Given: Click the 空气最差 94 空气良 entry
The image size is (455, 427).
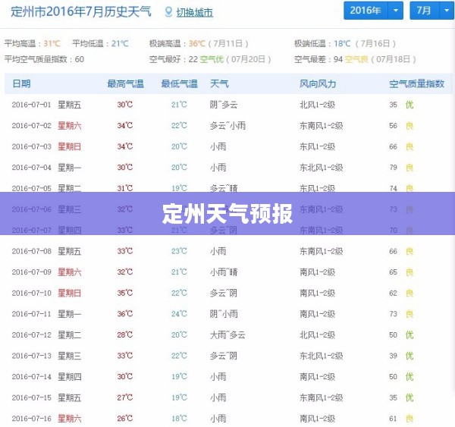Looking at the screenshot, I should (355, 59).
